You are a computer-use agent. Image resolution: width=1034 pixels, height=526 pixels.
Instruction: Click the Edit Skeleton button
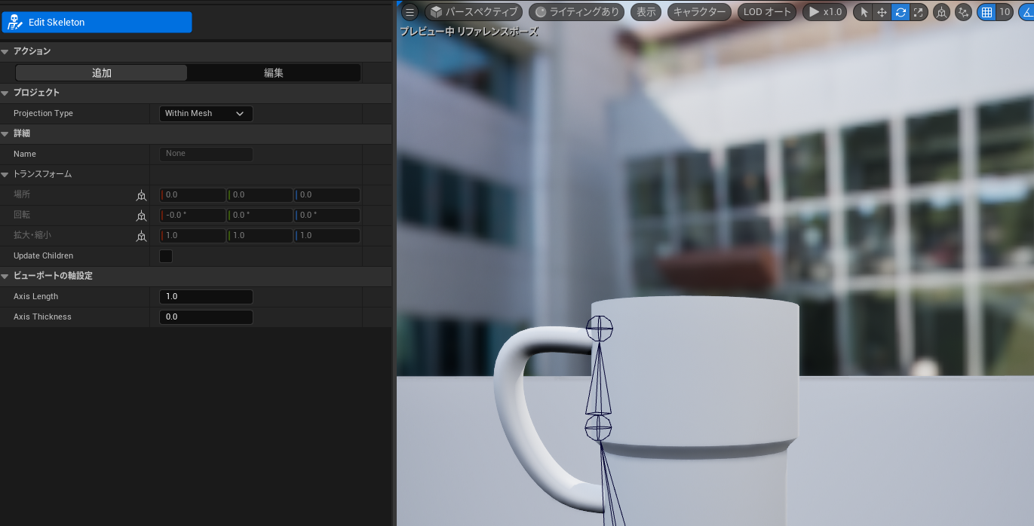point(97,22)
